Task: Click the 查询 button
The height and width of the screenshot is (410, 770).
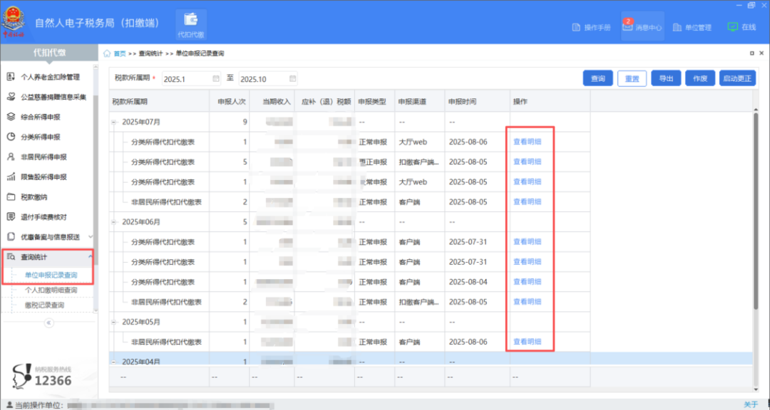Action: [597, 78]
